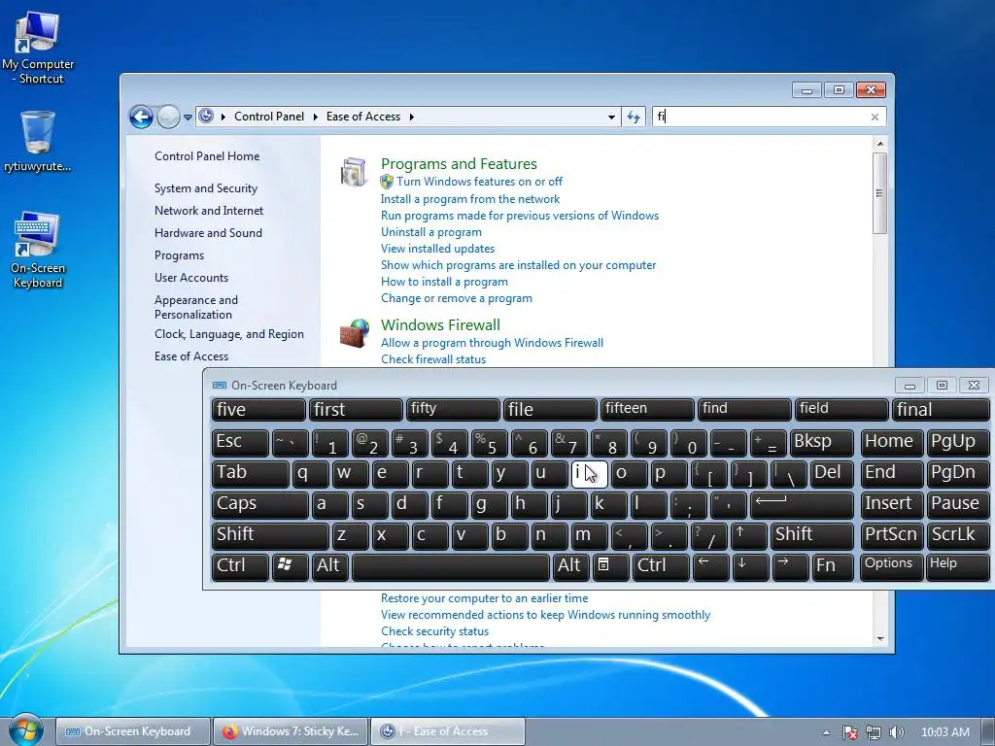Click the shield icon by Turn Windows features

pyautogui.click(x=387, y=182)
